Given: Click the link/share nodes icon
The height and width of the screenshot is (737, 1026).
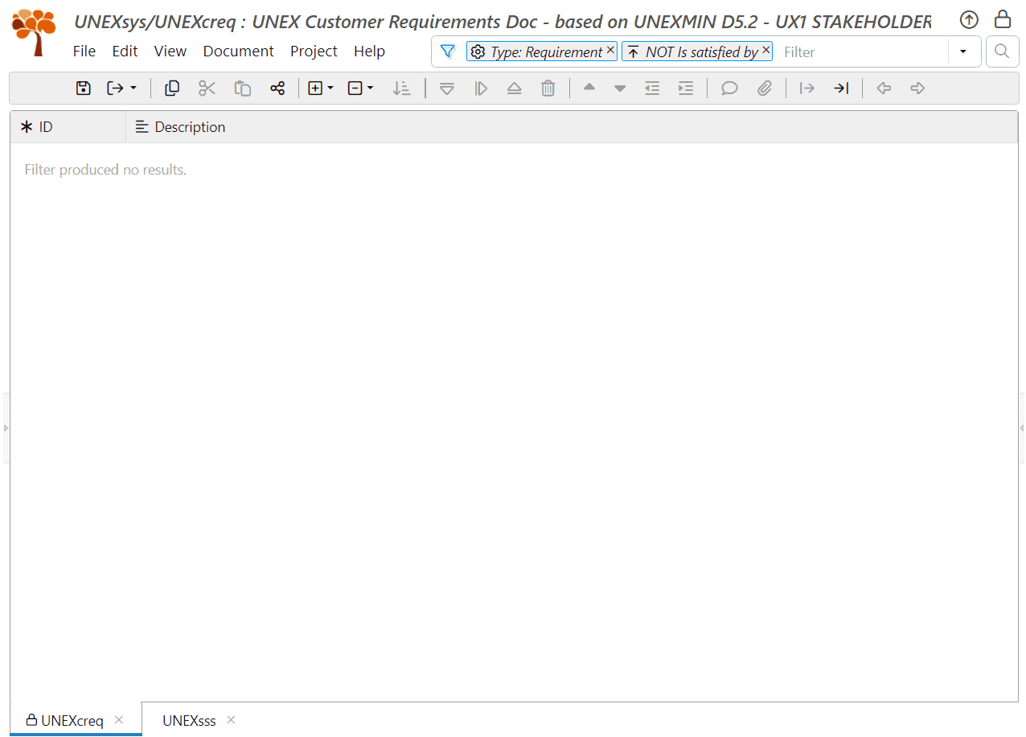Looking at the screenshot, I should (277, 89).
